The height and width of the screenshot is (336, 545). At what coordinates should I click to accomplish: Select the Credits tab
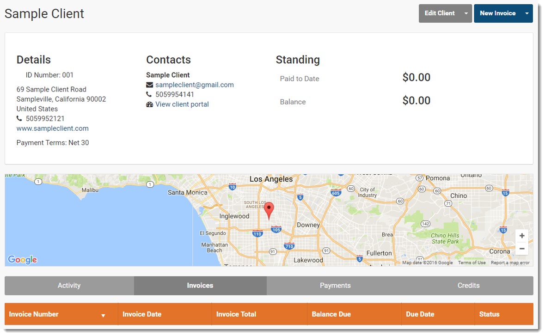[468, 286]
